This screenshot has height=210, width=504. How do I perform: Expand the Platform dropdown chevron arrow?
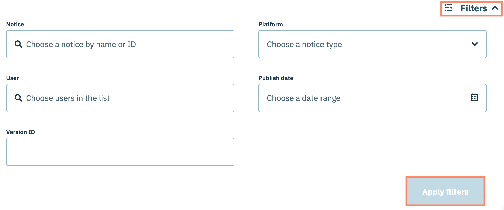point(474,44)
